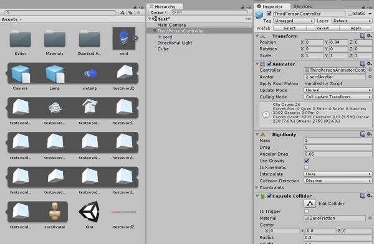Open Transform gear settings menu
Screen dimensions: 374x244
(x=369, y=35)
